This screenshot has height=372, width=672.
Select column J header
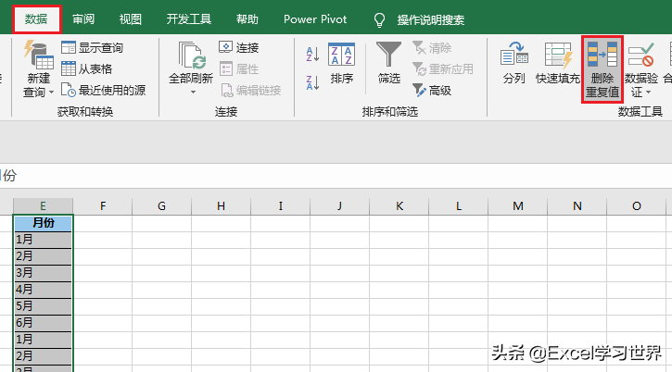[x=339, y=206]
